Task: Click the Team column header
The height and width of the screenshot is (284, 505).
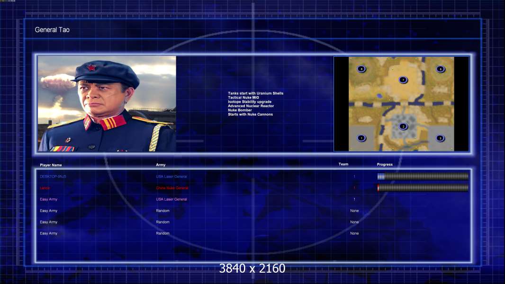Action: (343, 164)
